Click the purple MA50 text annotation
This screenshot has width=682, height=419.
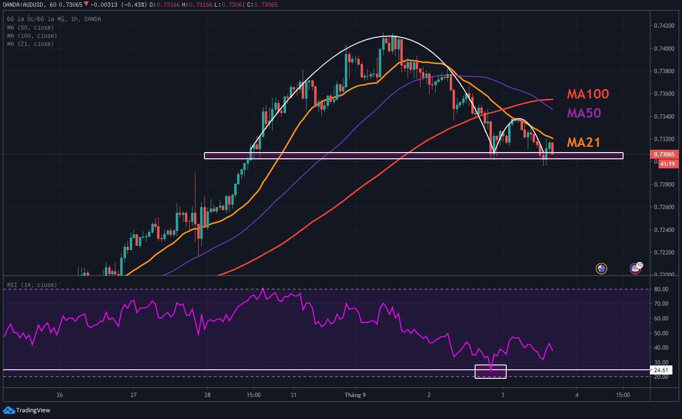point(583,113)
